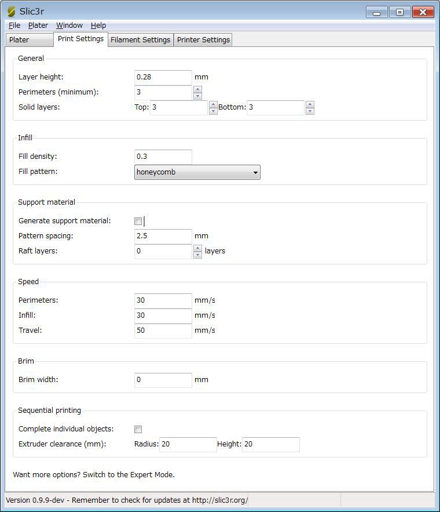Decrease Top solid layers with down arrow
440x512 pixels.
coord(213,111)
